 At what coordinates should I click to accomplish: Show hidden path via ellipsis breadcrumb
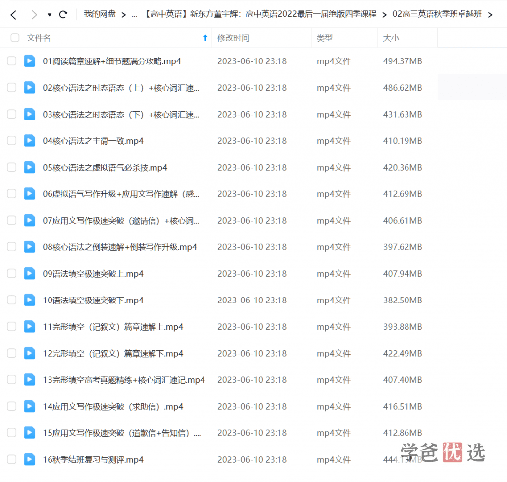click(x=135, y=15)
